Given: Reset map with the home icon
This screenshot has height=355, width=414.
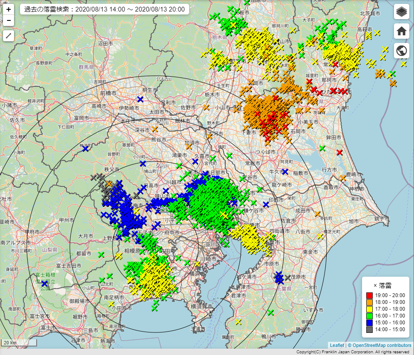Looking at the screenshot, I should pos(401,31).
